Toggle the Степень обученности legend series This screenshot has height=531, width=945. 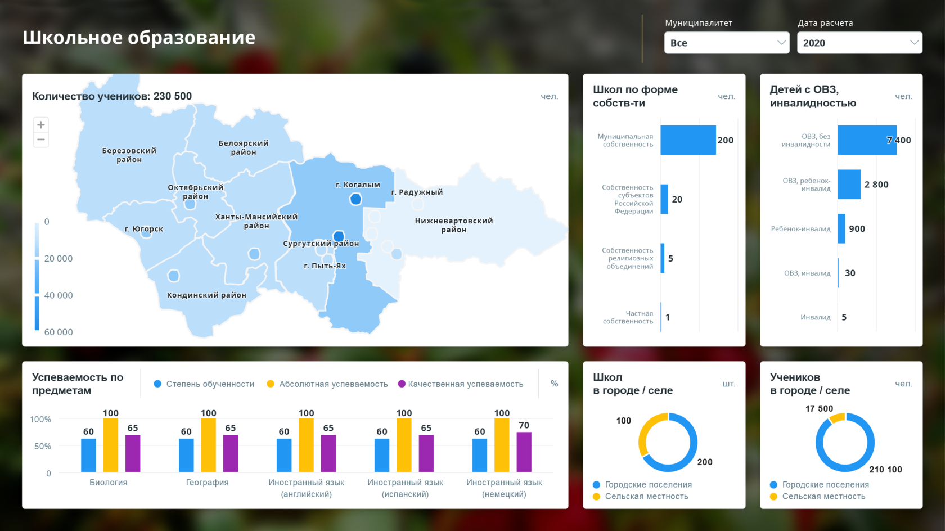tap(204, 384)
